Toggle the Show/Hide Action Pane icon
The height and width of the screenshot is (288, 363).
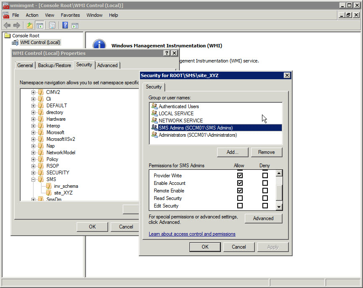click(75, 26)
